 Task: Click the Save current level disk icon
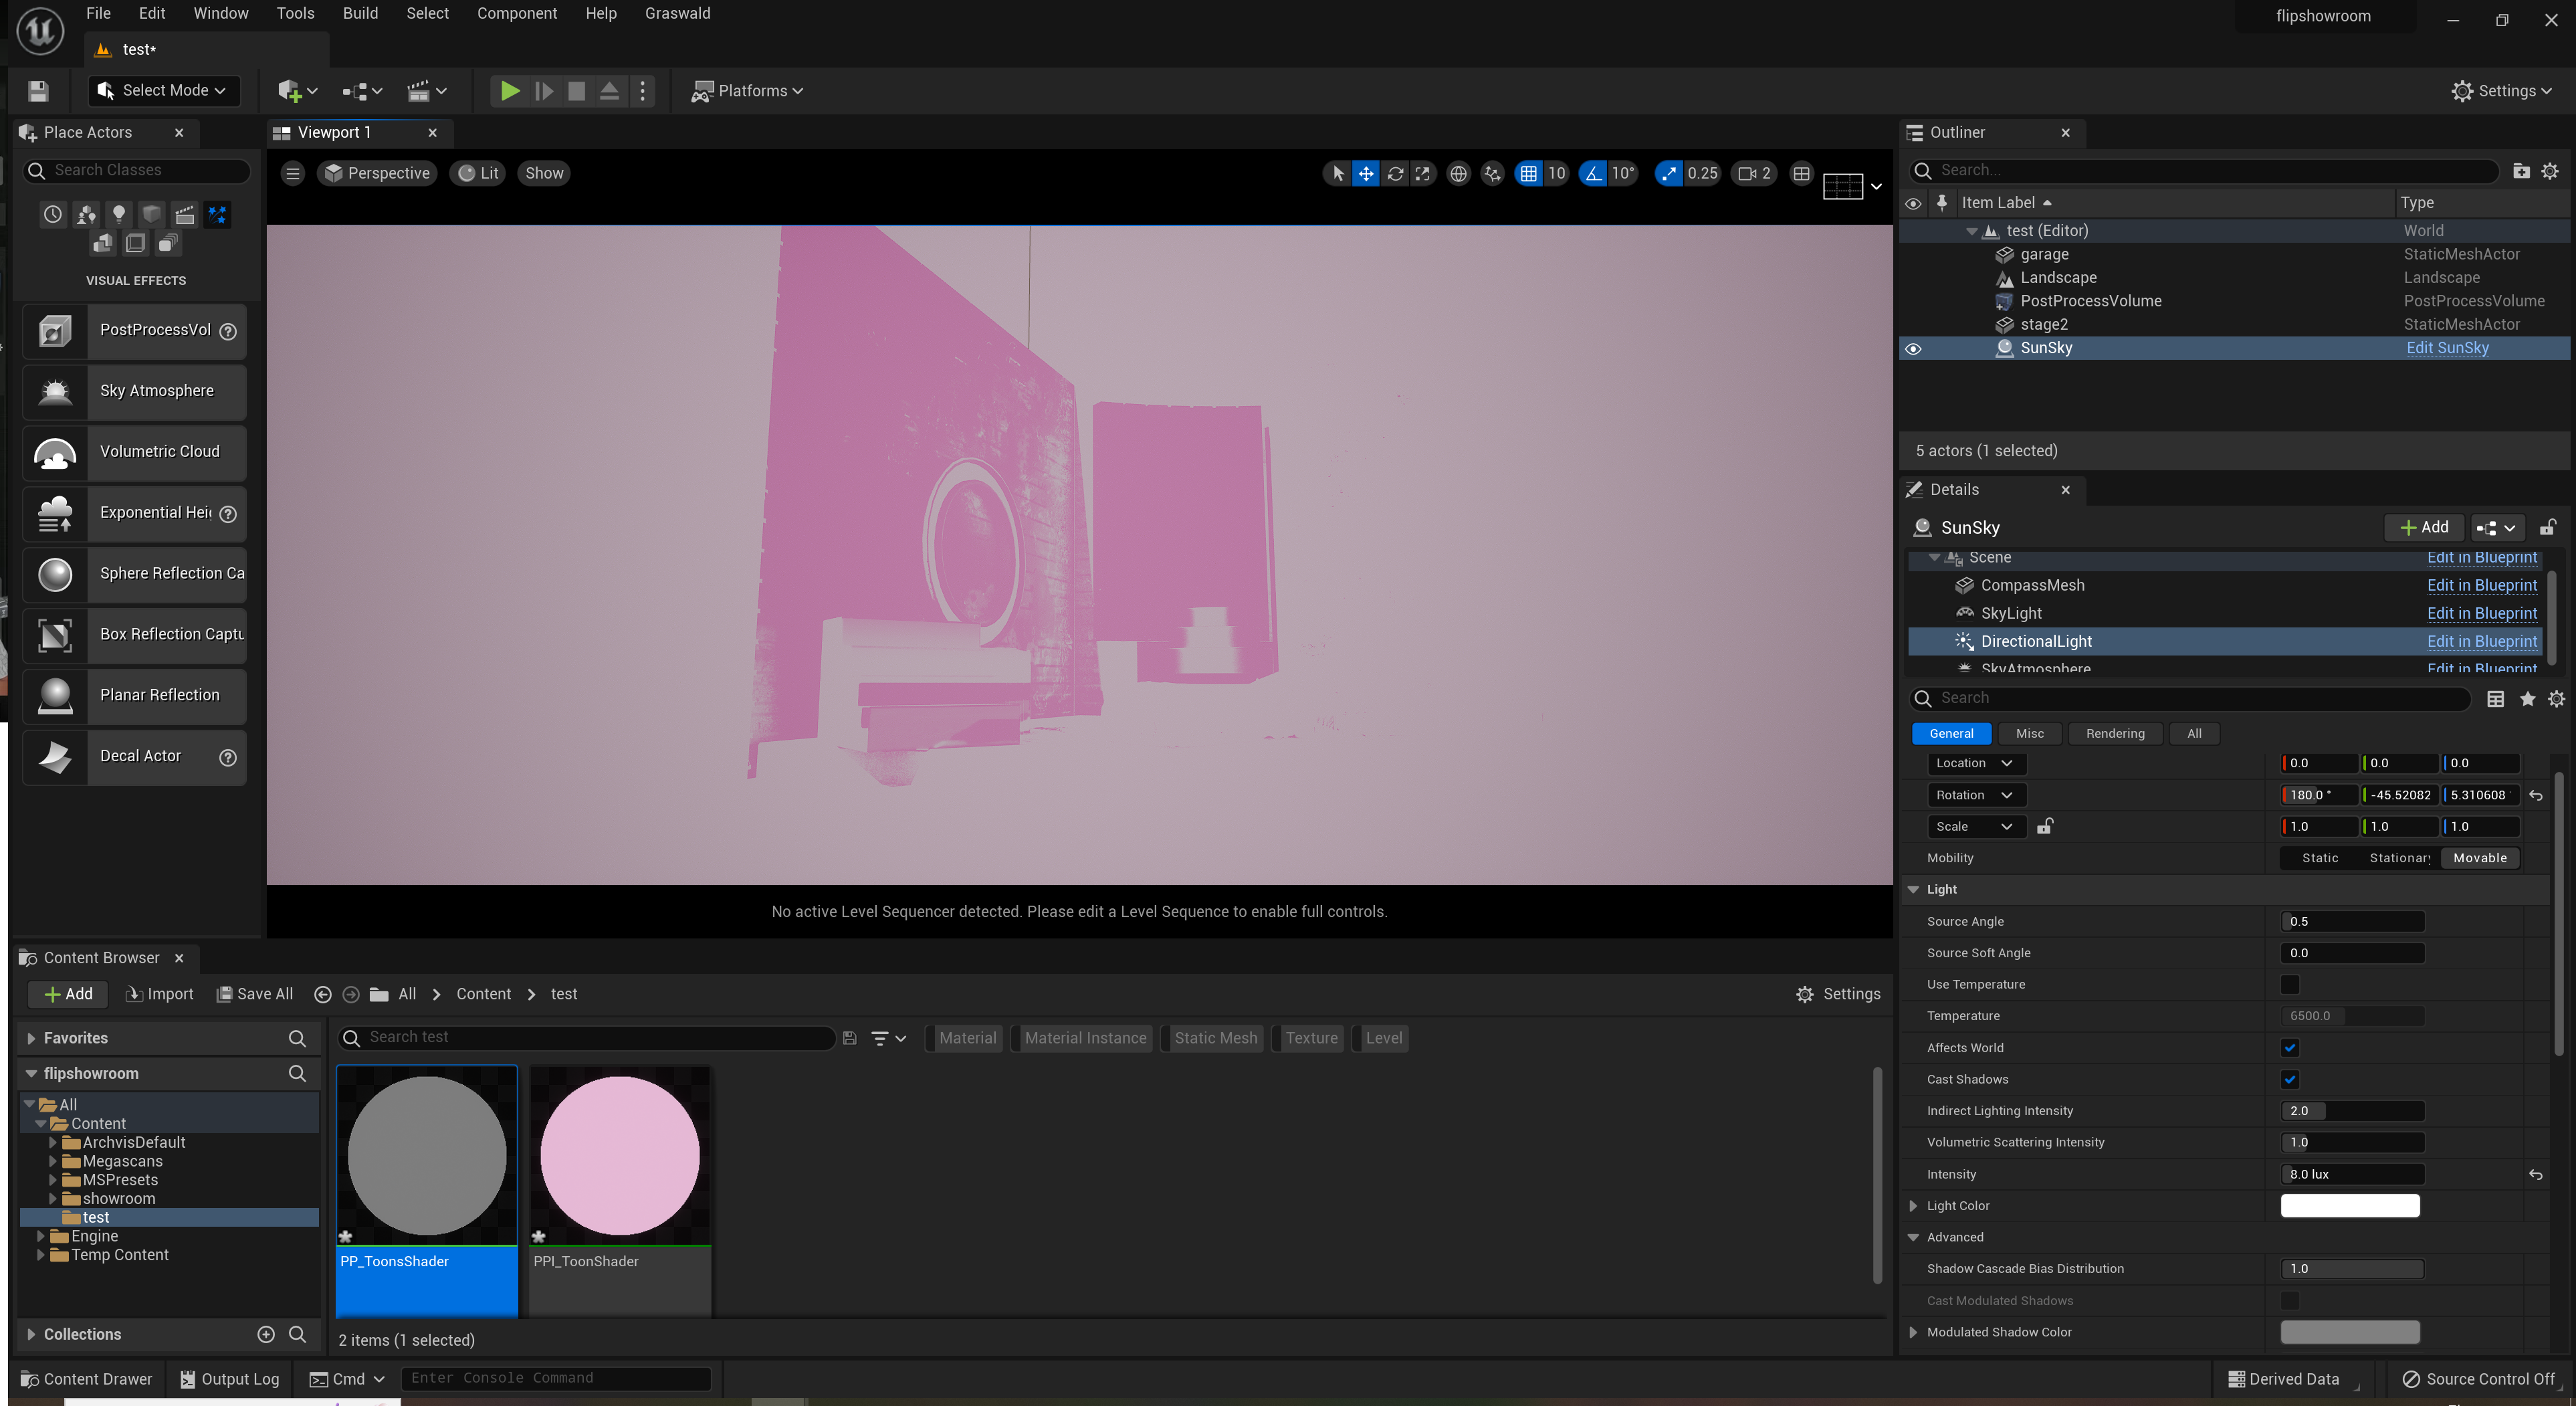[x=38, y=91]
